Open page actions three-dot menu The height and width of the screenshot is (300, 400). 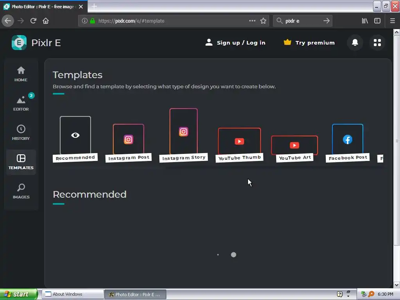pyautogui.click(x=252, y=21)
